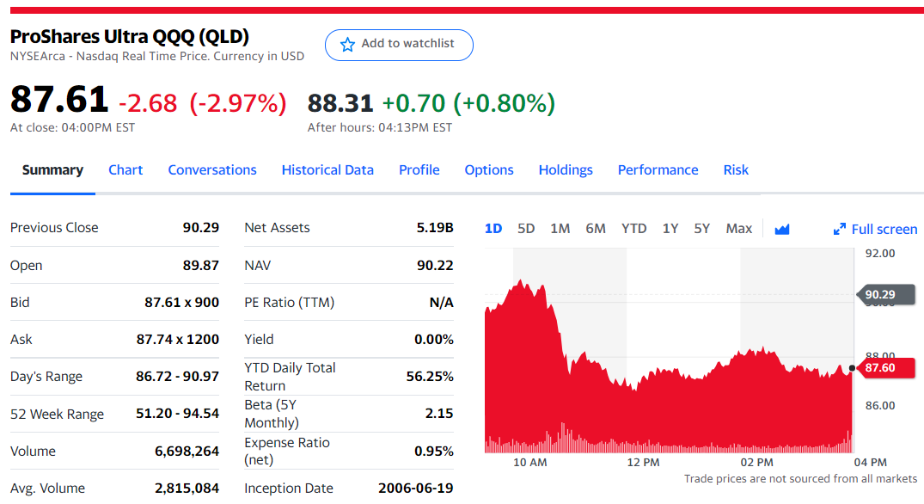Switch to the Risk tab

736,169
